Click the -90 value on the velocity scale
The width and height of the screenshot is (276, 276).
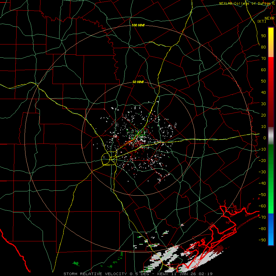click(262, 240)
